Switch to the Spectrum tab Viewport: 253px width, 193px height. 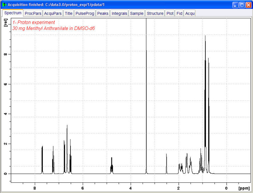point(13,13)
